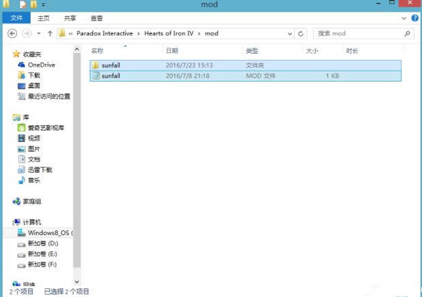This screenshot has width=422, height=297.
Task: Open 下载 (Downloads) in favorites
Action: click(33, 75)
